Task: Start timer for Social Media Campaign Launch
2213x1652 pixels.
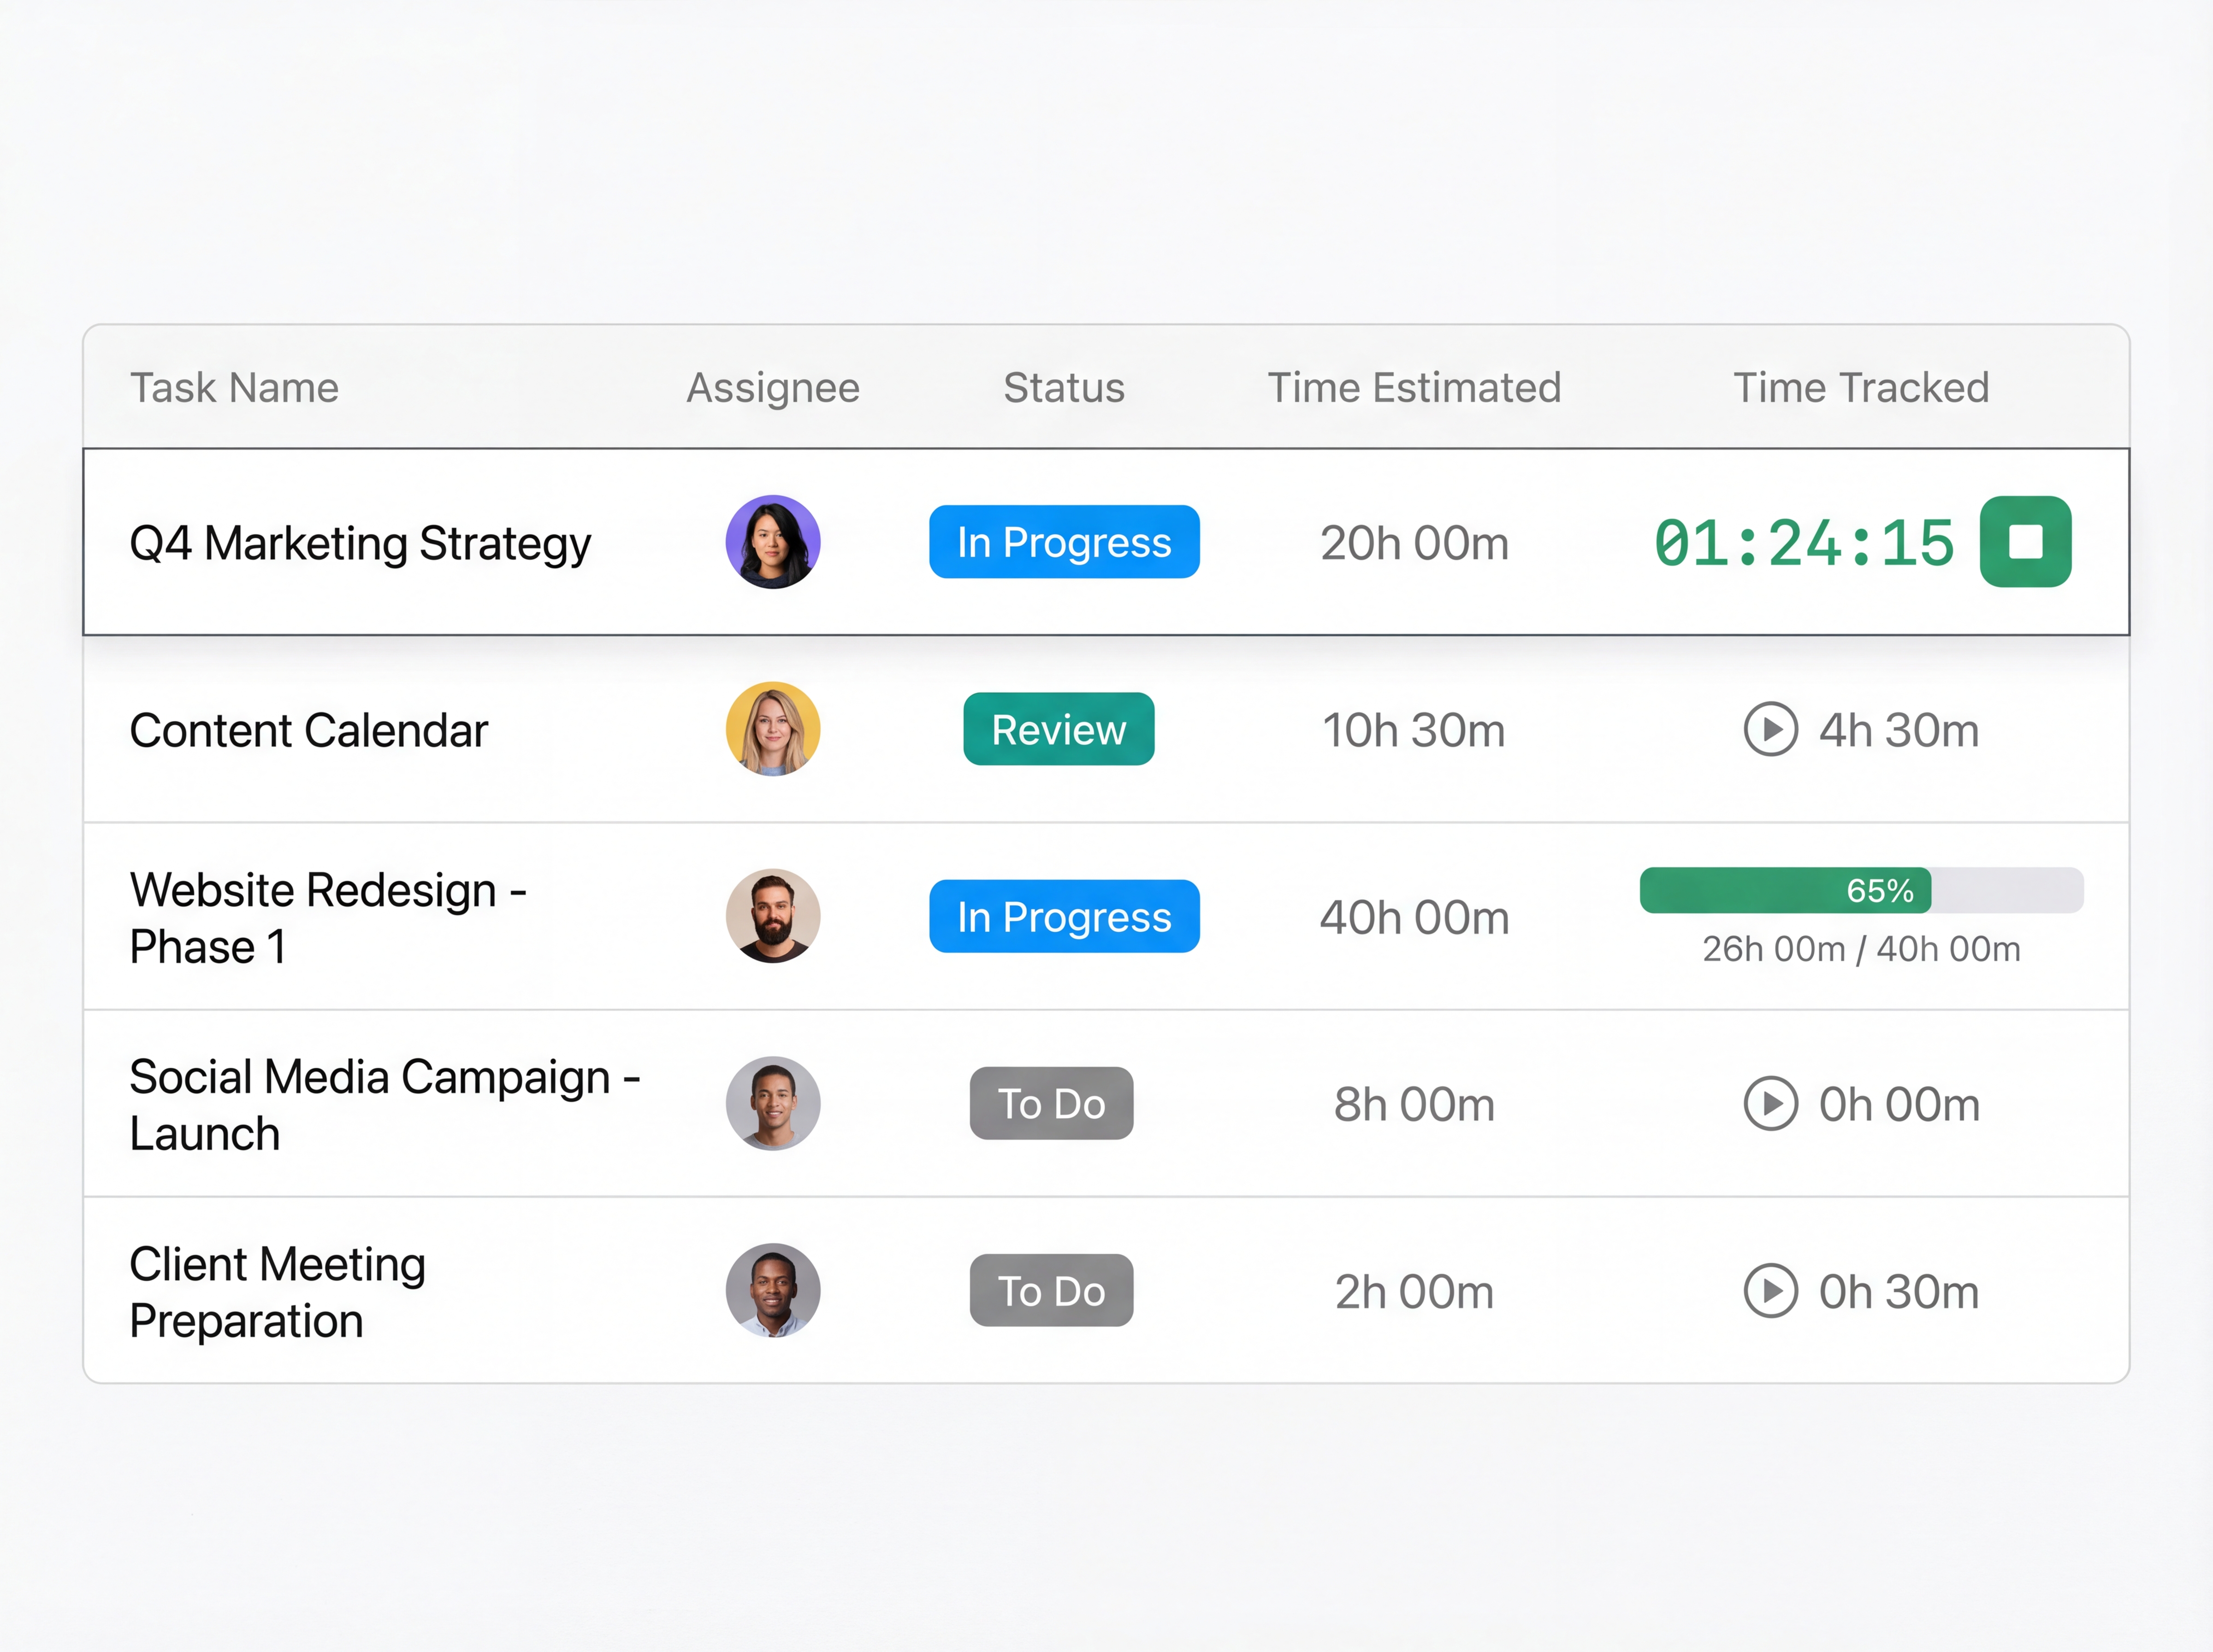Action: tap(1770, 1103)
